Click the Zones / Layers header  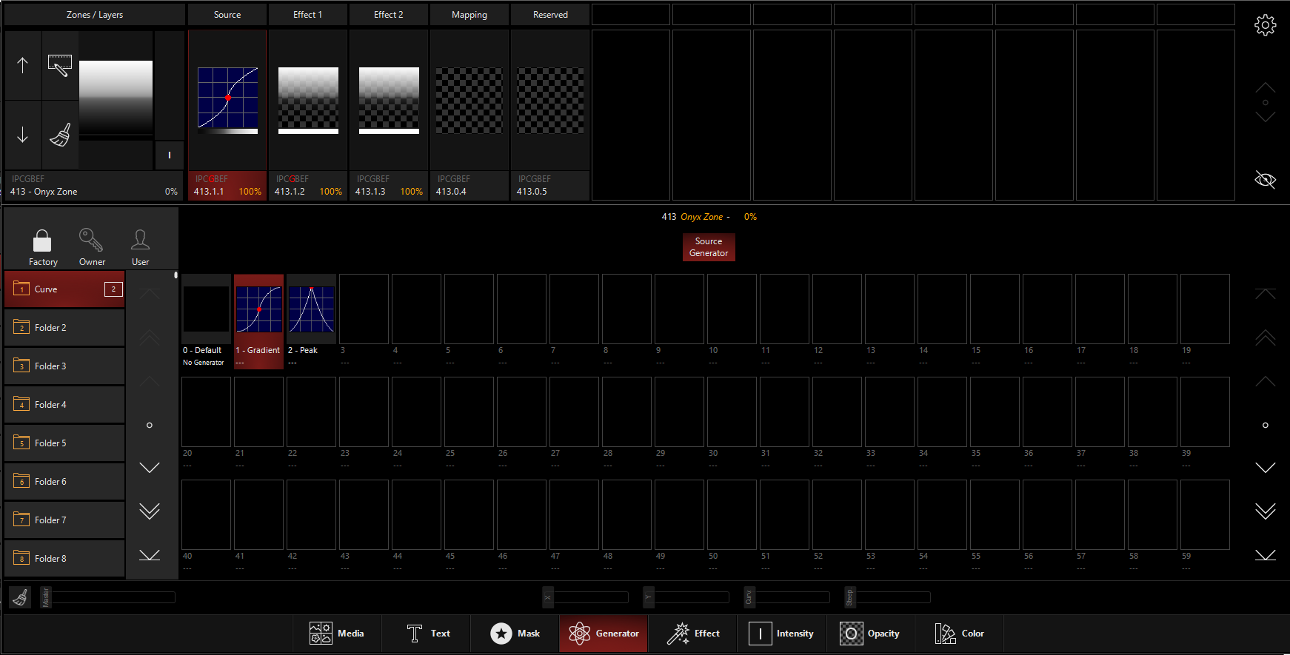pyautogui.click(x=95, y=15)
